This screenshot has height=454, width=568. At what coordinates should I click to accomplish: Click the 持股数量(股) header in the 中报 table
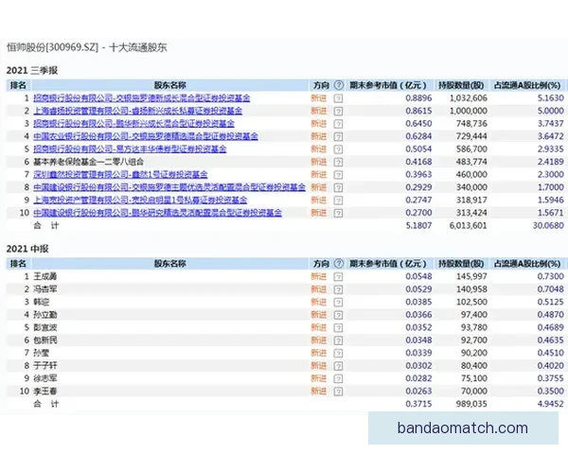(461, 264)
